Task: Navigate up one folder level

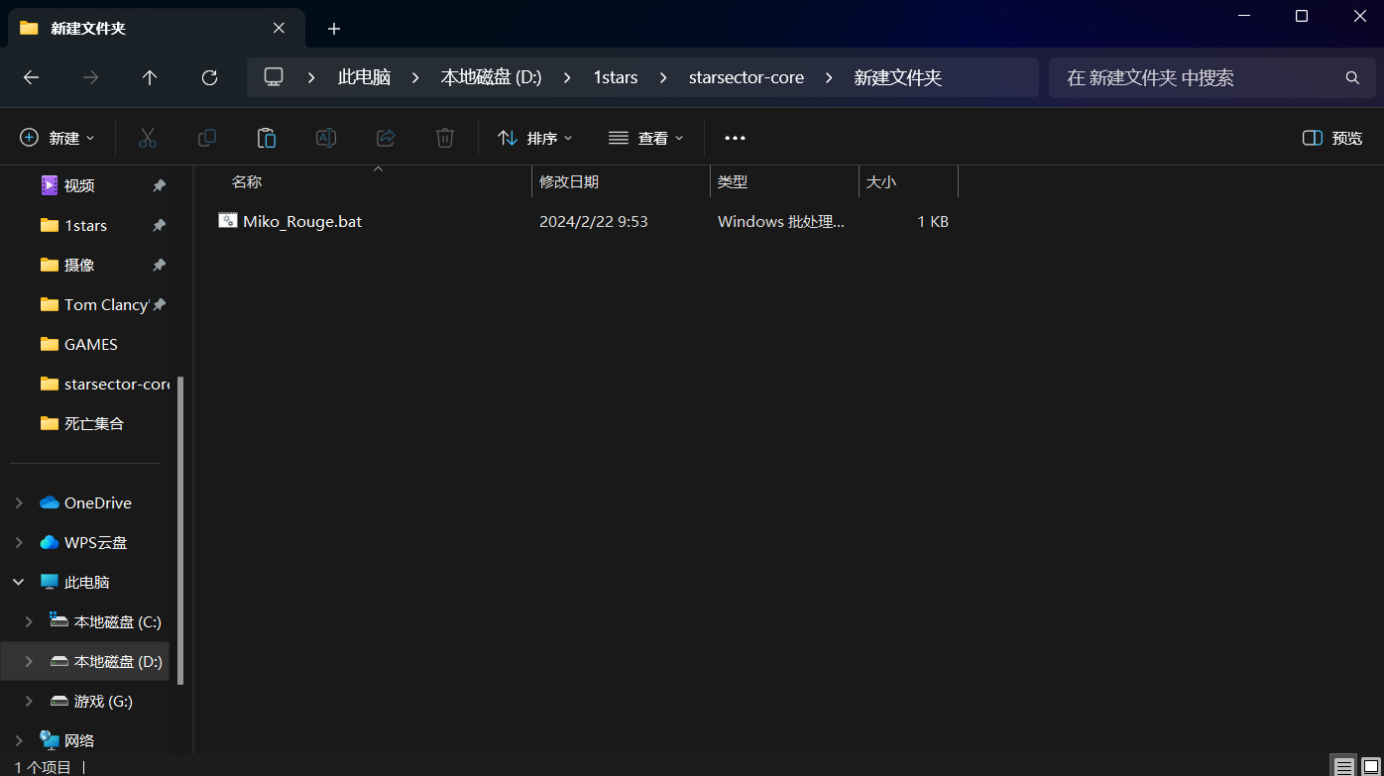Action: [x=150, y=77]
